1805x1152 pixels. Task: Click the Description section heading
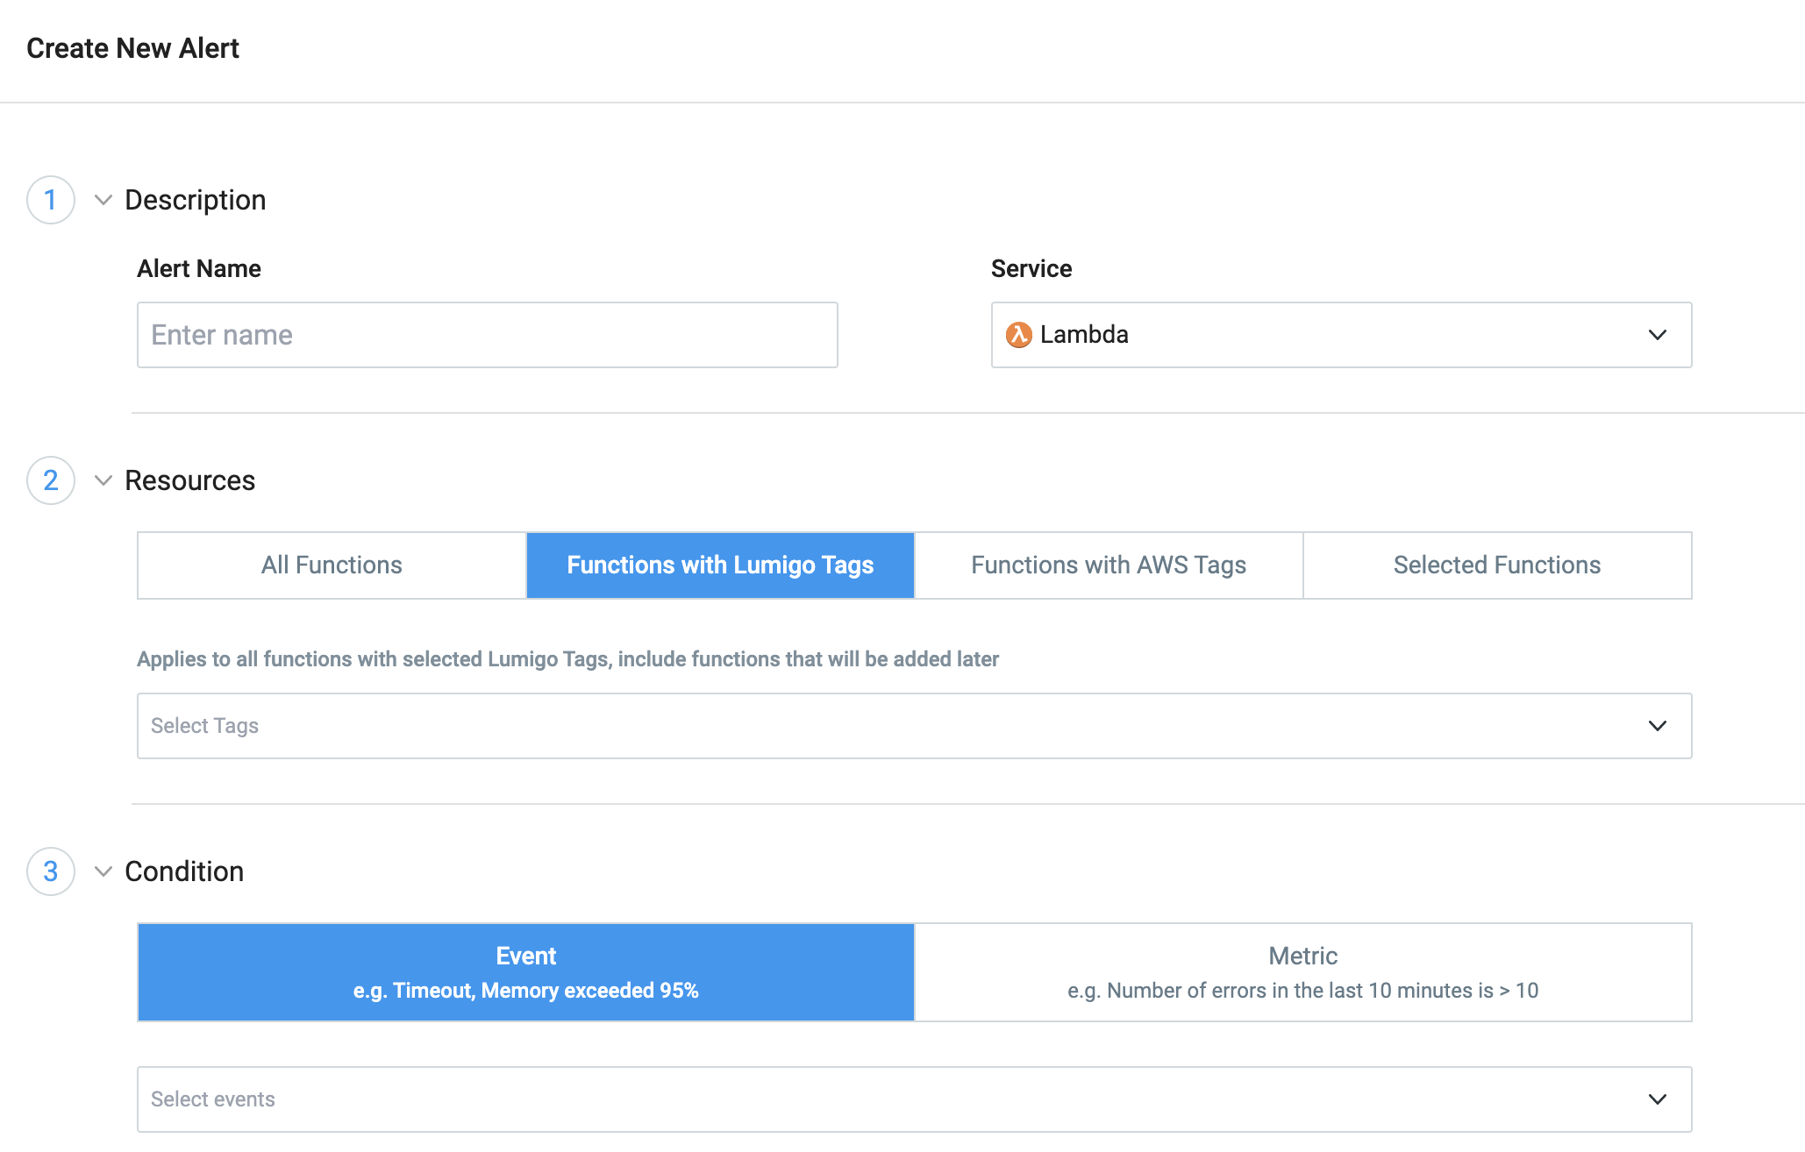click(x=195, y=200)
